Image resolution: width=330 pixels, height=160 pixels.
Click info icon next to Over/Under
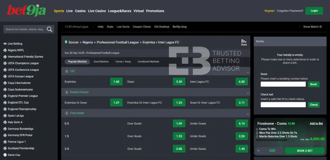(67, 113)
